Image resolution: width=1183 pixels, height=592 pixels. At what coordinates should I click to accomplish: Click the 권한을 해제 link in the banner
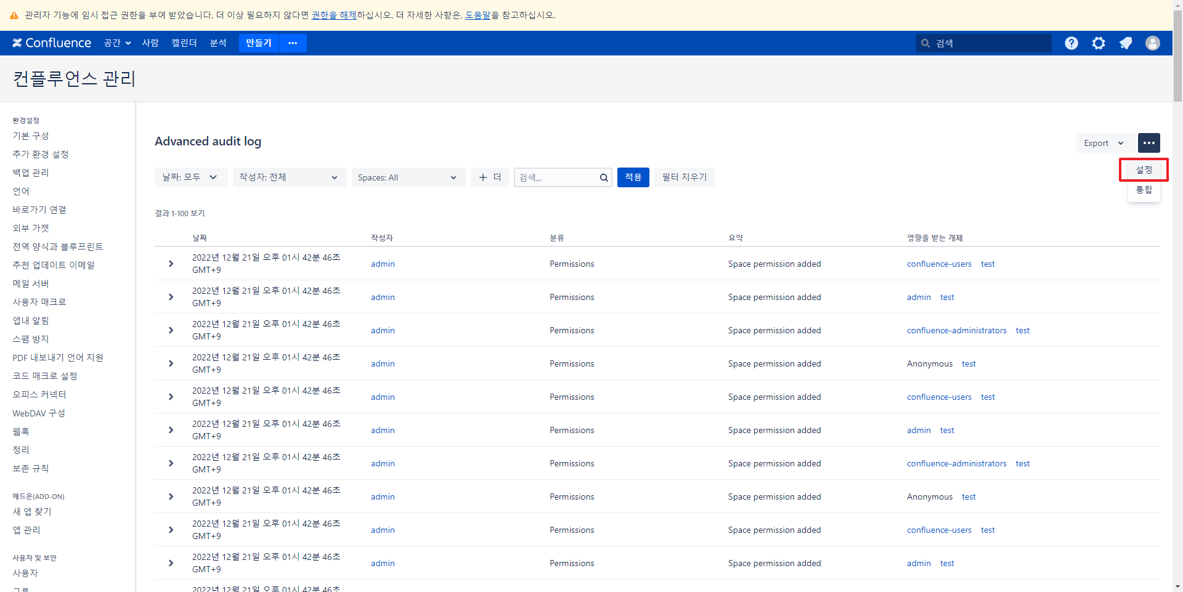tap(334, 15)
